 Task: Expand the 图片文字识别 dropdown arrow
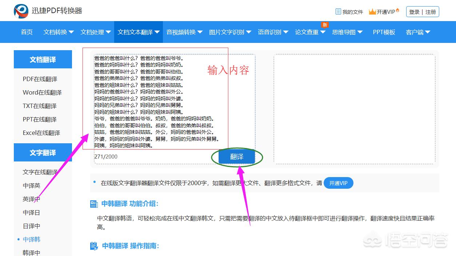(249, 32)
